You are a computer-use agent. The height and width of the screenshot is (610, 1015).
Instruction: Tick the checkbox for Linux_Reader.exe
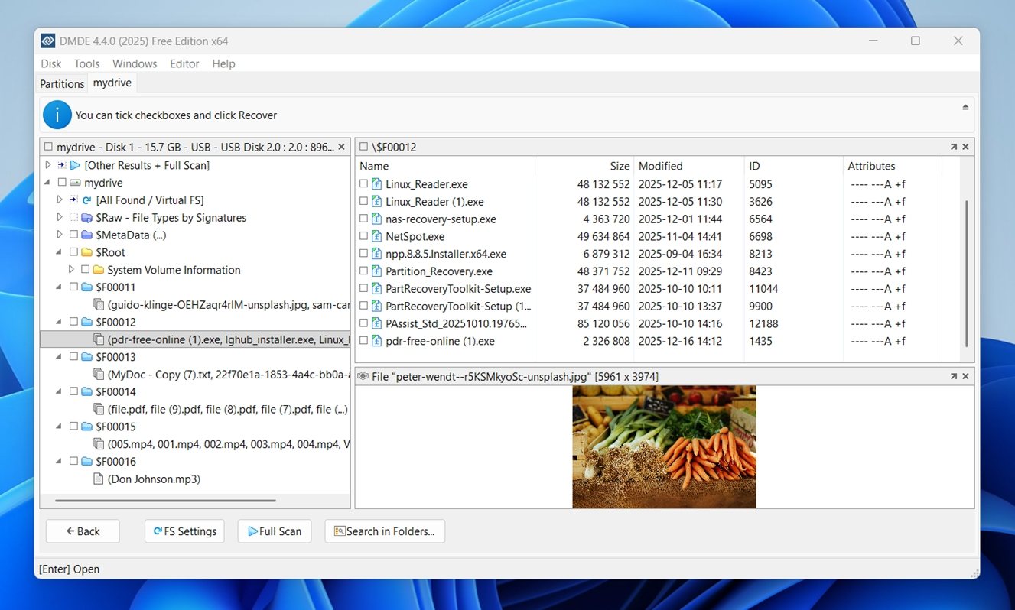(x=364, y=184)
